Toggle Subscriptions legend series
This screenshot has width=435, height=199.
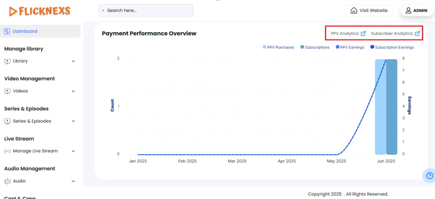point(315,47)
